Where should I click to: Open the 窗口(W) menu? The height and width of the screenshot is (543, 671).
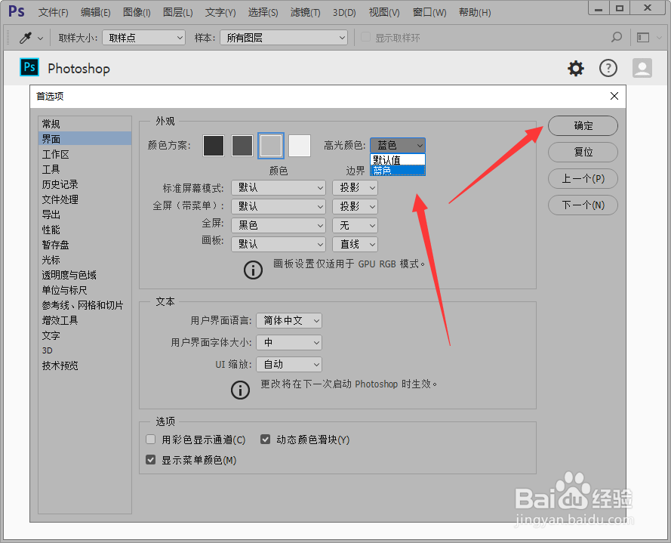click(429, 12)
